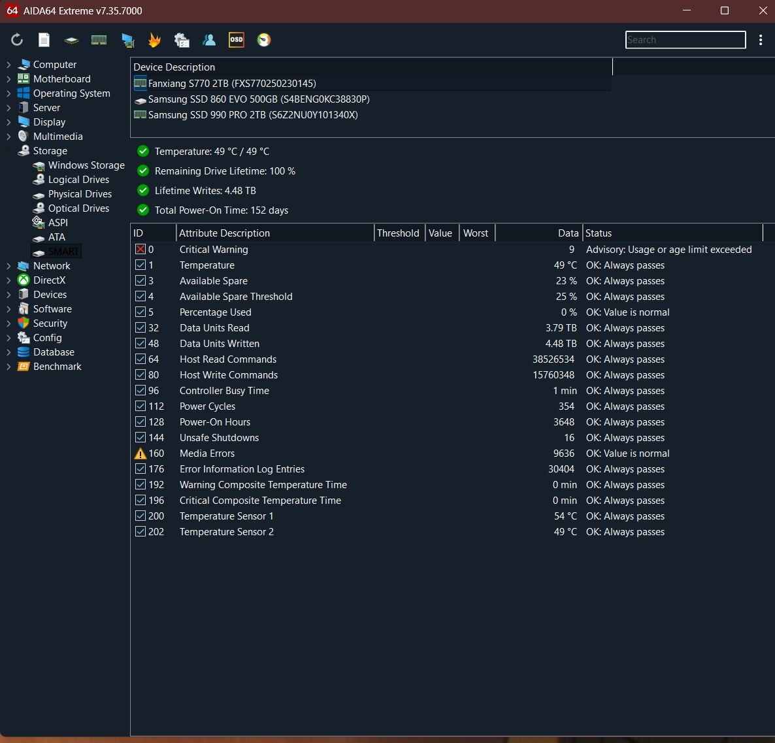Click the Media Errors warning triangle icon
775x743 pixels.
click(140, 454)
